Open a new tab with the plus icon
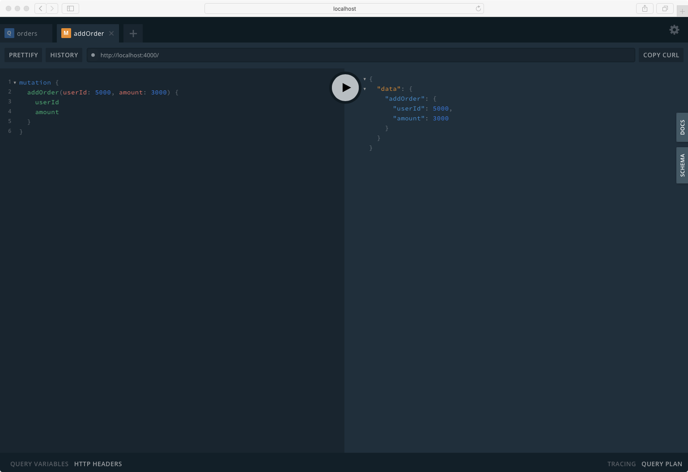 (132, 33)
